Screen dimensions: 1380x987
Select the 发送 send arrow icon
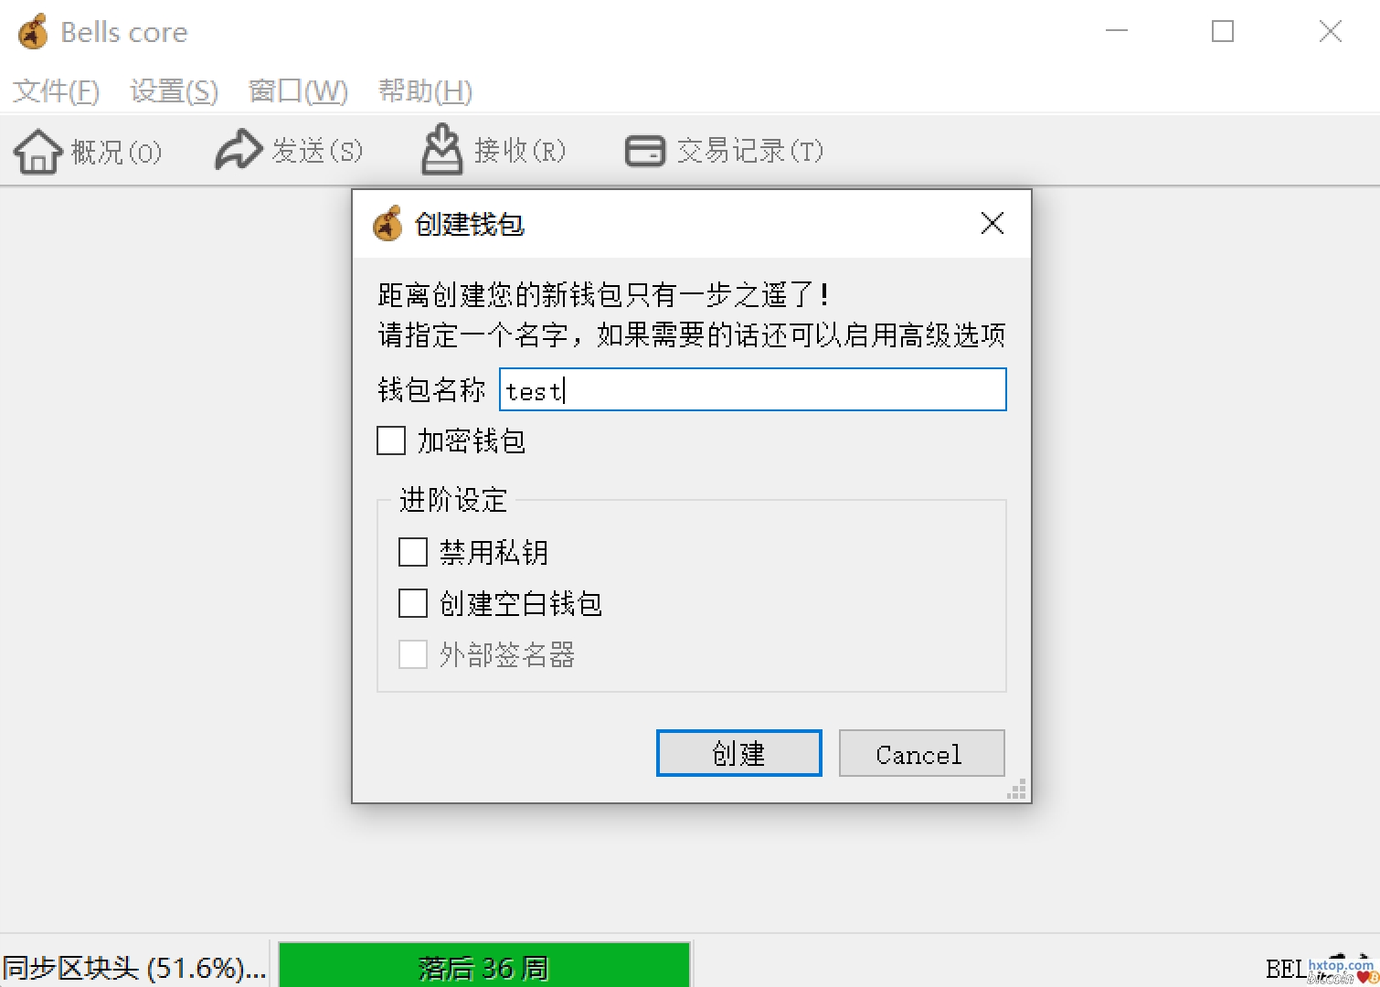coord(239,150)
